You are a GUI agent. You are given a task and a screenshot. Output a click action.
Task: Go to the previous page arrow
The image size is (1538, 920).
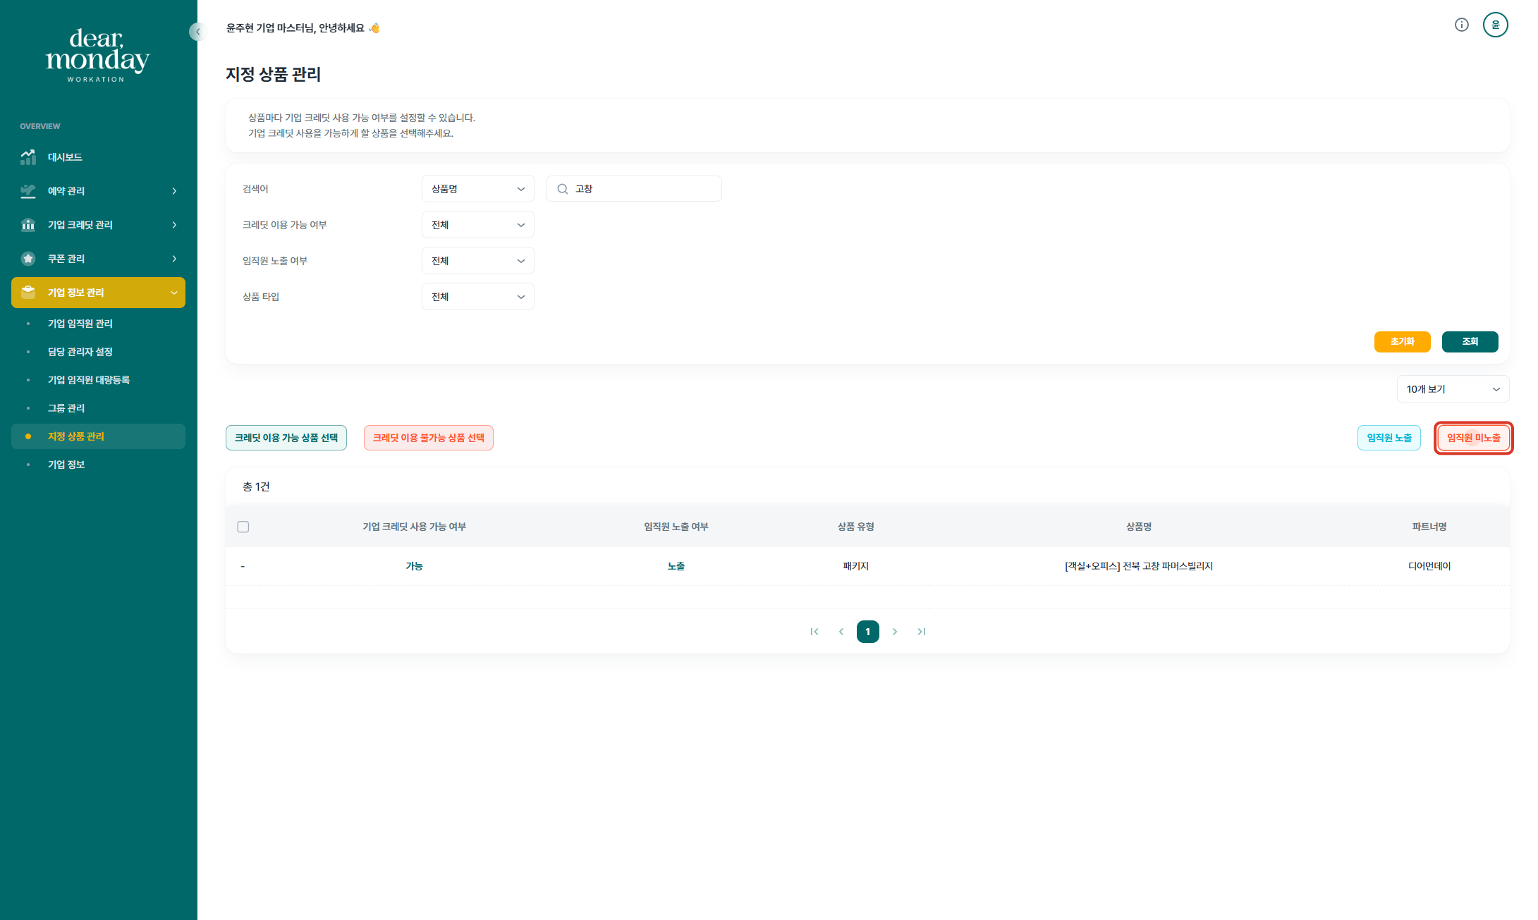(x=841, y=632)
